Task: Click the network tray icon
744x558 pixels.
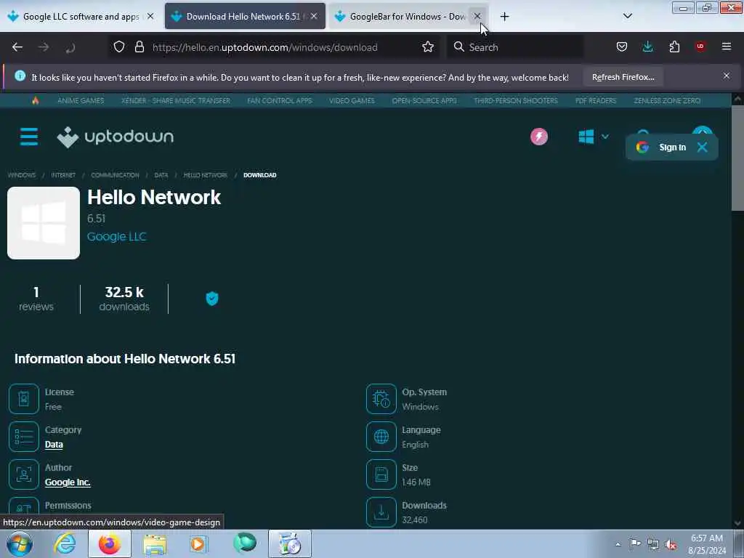Action: [x=653, y=544]
